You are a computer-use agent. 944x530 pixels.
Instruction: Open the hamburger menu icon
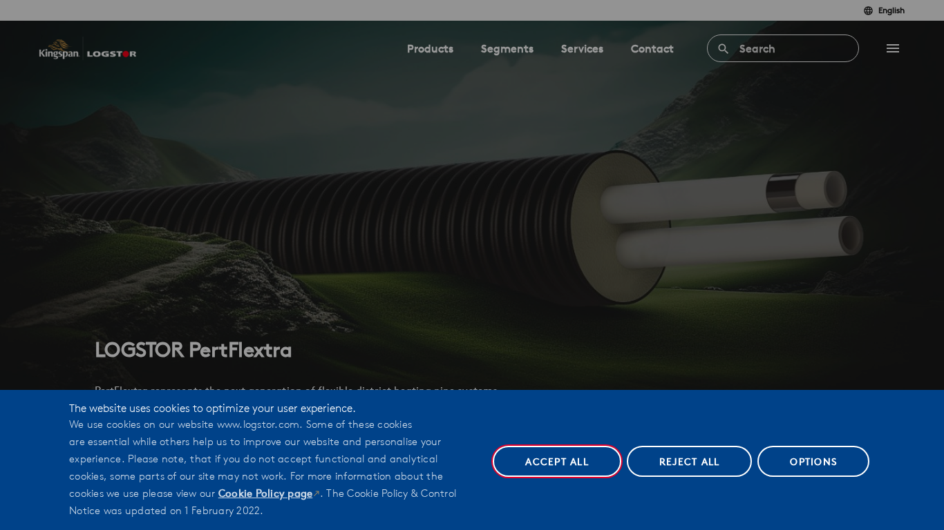[893, 48]
